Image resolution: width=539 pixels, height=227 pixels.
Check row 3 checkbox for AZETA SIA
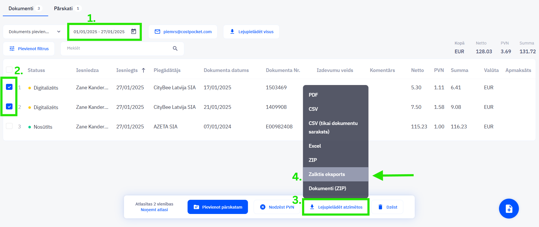[9, 126]
